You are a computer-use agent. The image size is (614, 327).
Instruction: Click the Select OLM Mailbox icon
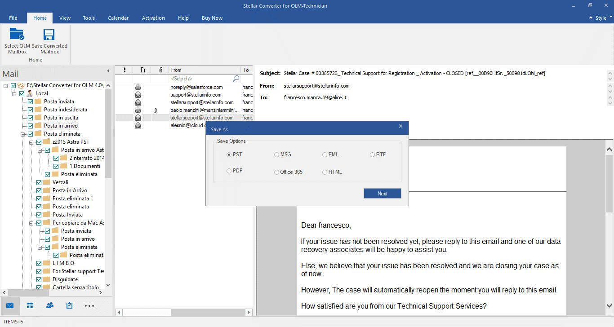(17, 35)
